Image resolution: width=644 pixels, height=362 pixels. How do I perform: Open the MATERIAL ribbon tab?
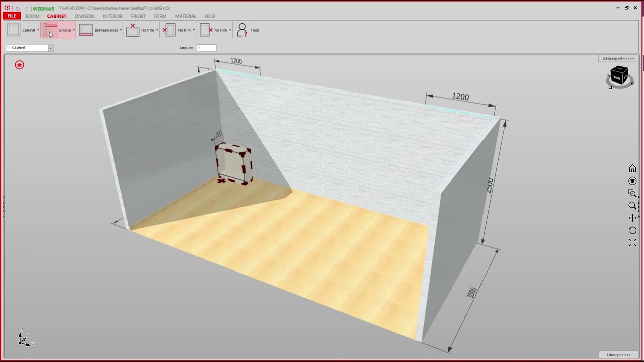186,16
